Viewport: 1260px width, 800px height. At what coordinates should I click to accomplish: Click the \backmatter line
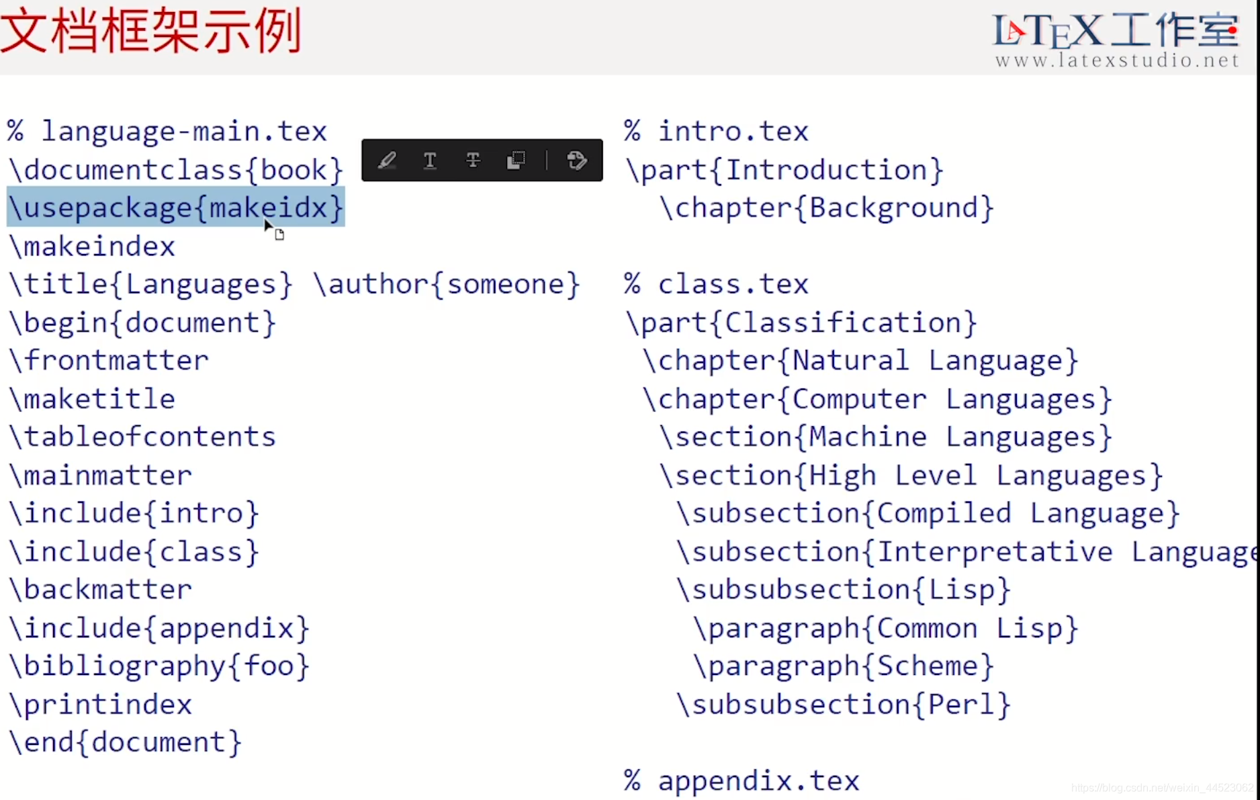tap(101, 590)
